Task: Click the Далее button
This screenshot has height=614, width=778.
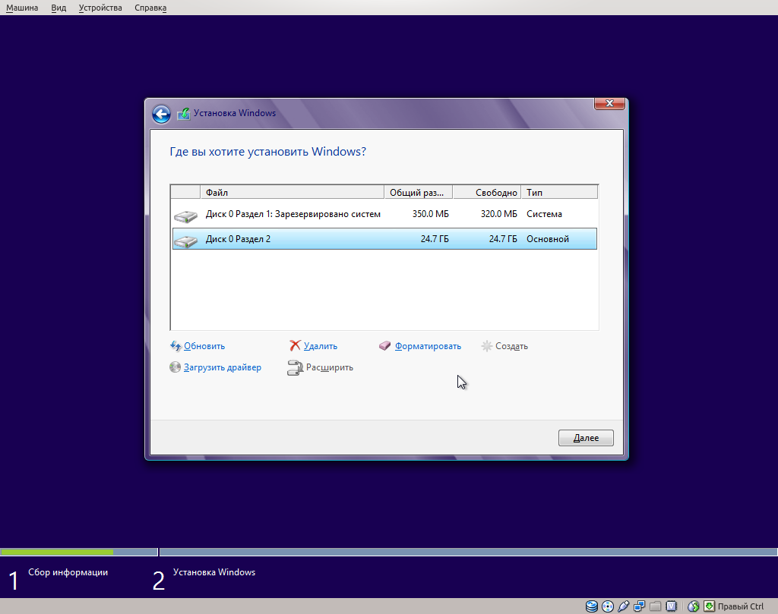Action: pyautogui.click(x=585, y=437)
